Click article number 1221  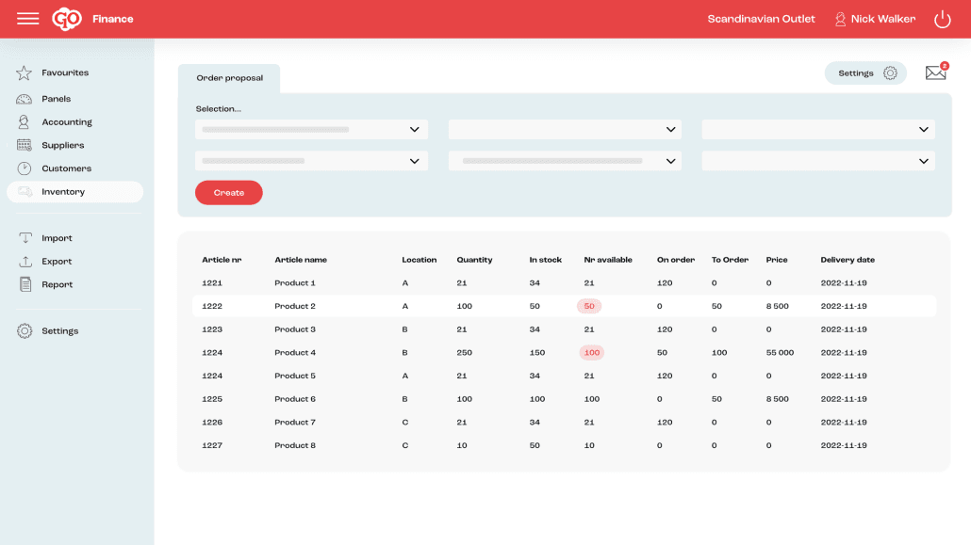pos(212,283)
